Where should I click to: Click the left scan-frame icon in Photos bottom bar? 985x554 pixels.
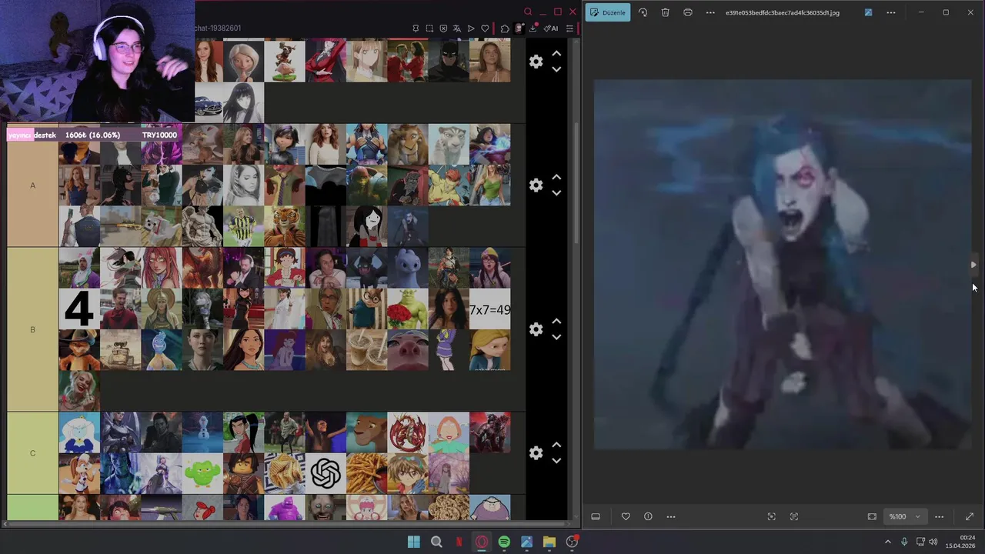pyautogui.click(x=772, y=516)
